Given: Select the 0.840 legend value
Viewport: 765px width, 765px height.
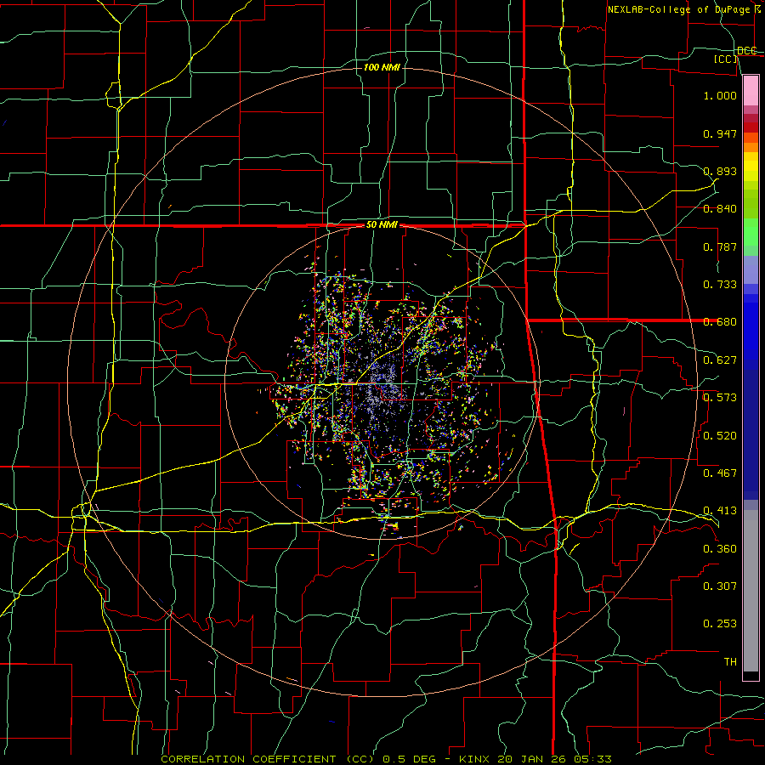Looking at the screenshot, I should (x=720, y=209).
